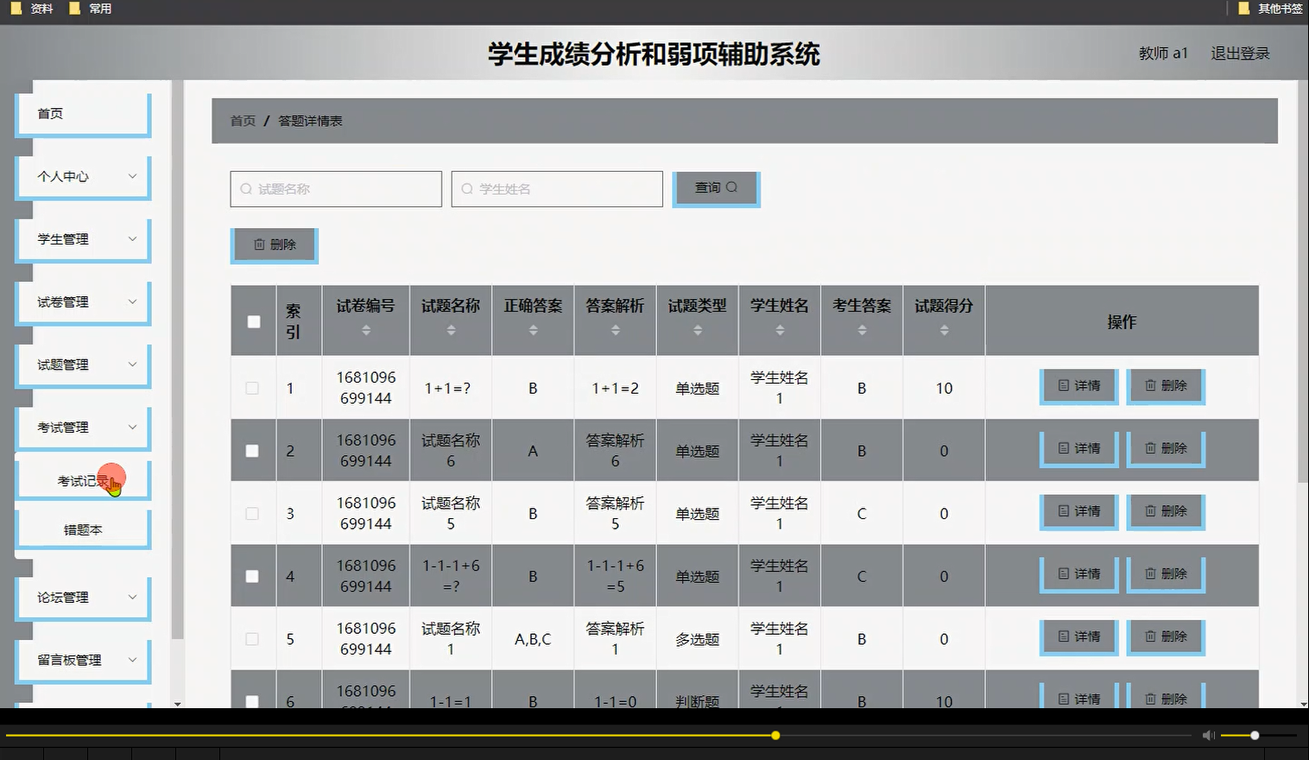Image resolution: width=1309 pixels, height=760 pixels.
Task: Go to 首页 in the sidebar
Action: (83, 114)
